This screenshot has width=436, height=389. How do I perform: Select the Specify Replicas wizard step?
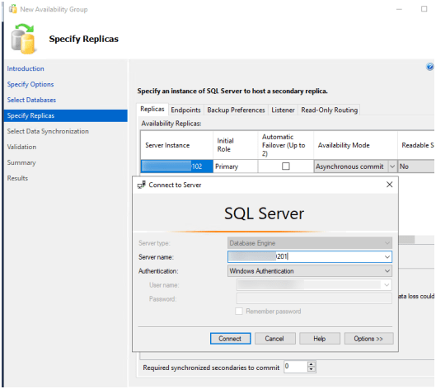pyautogui.click(x=66, y=115)
